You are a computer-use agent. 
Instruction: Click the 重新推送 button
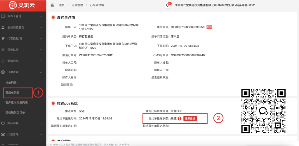[190, 118]
